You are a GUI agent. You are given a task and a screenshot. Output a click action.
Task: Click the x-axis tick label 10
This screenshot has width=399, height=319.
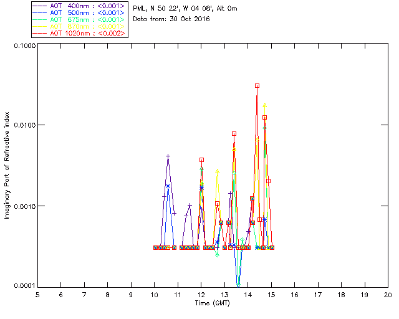pyautogui.click(x=154, y=295)
